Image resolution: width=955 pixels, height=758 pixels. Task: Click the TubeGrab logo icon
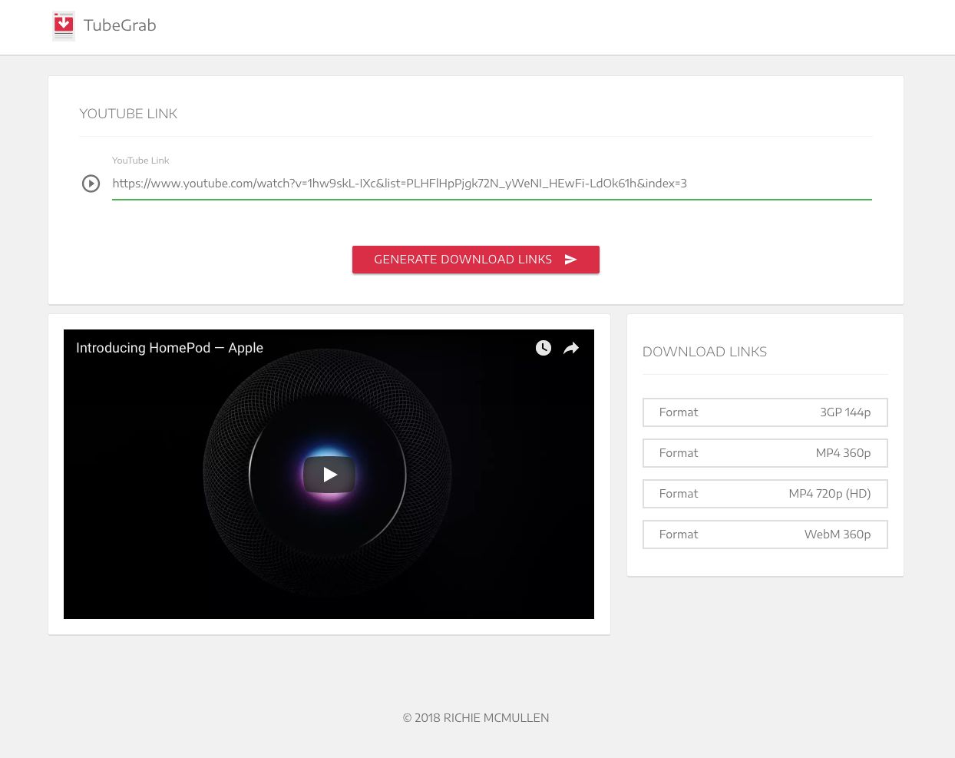click(x=64, y=25)
